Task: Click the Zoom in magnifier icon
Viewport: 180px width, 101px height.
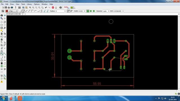Action: click(33, 8)
